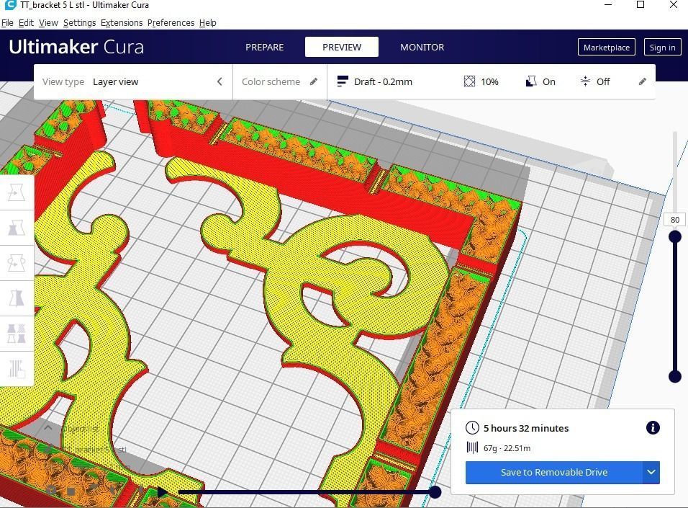Minimize the Cura window
Screen dimensions: 688x508
pyautogui.click(x=608, y=5)
